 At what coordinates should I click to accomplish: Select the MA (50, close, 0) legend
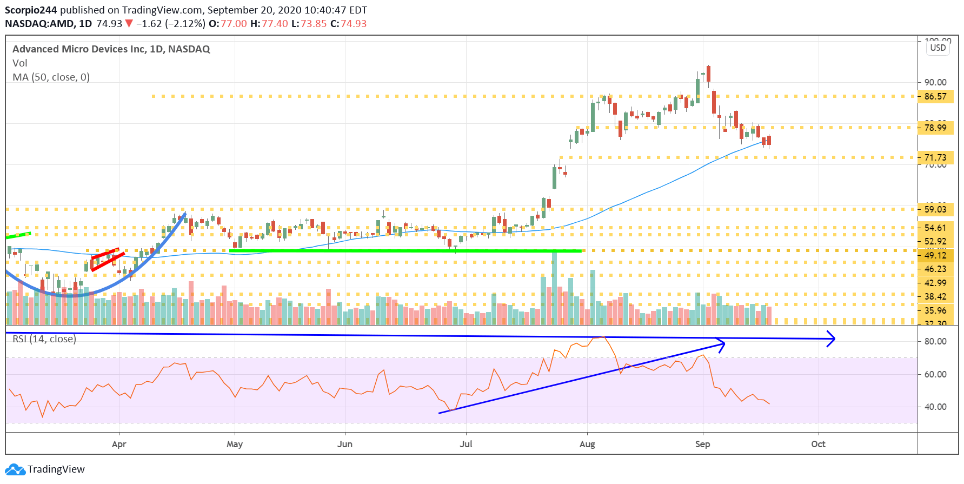pos(51,77)
